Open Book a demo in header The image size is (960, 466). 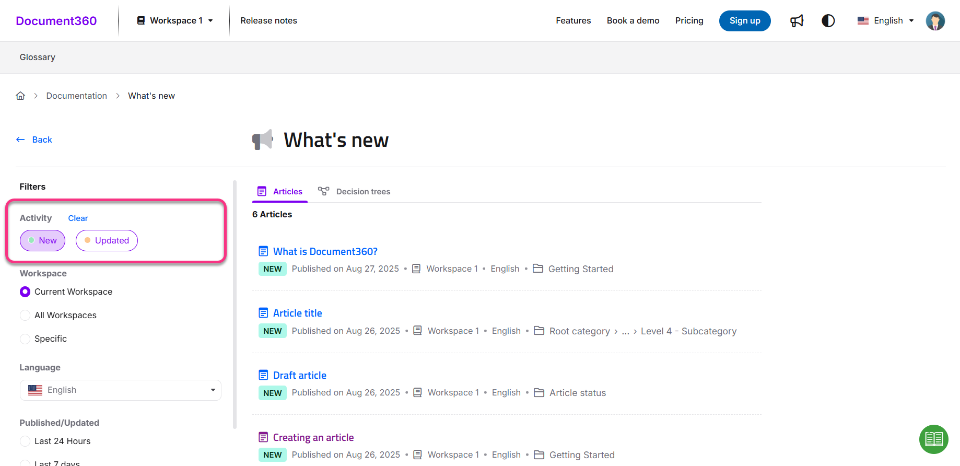(x=633, y=20)
